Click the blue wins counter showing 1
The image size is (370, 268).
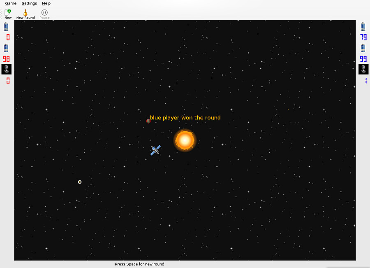(366, 81)
